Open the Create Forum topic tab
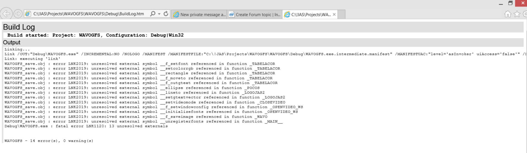527x153 pixels. (255, 15)
